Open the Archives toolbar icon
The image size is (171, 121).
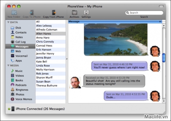coord(75,12)
